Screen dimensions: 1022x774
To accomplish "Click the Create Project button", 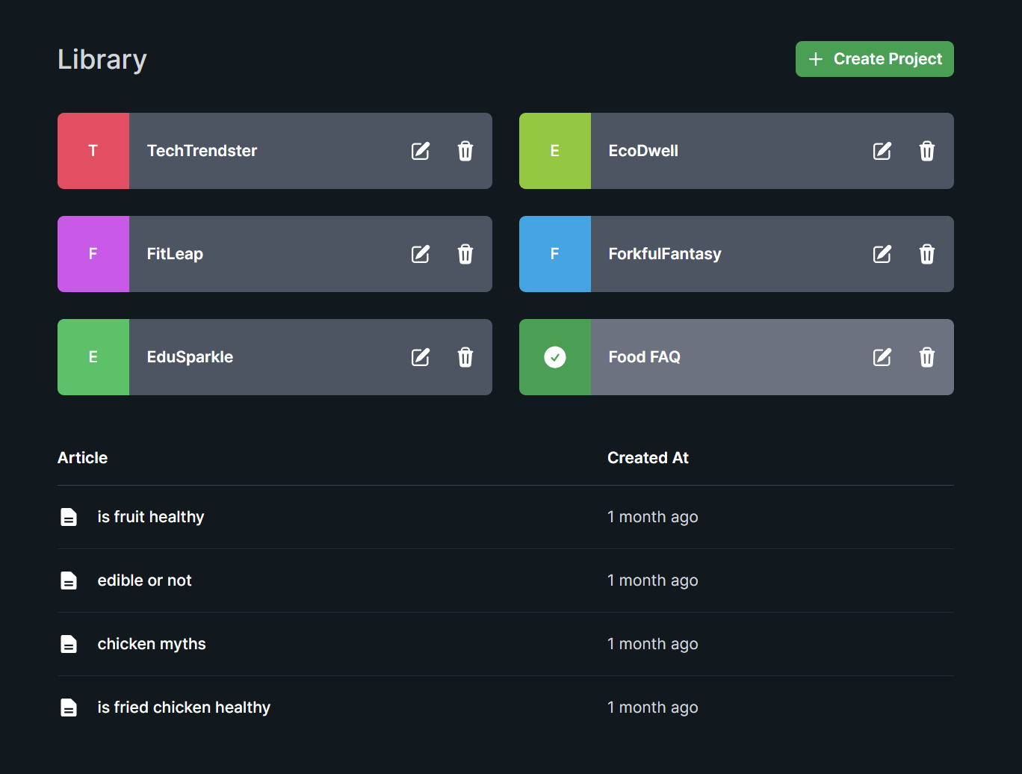I will point(874,59).
